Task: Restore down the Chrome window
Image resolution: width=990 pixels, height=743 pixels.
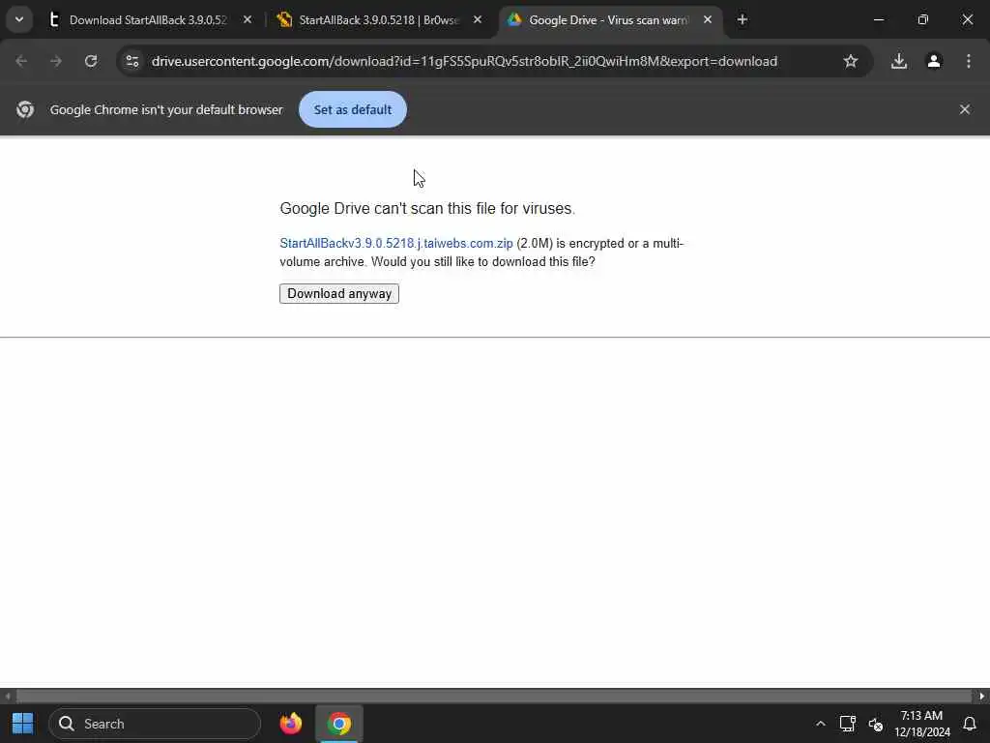Action: coord(922,19)
